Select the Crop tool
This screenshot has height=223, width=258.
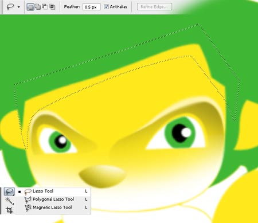coord(9,210)
